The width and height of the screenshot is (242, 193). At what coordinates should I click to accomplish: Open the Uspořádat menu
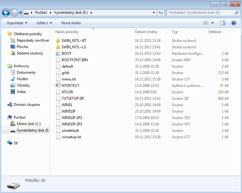click(17, 23)
